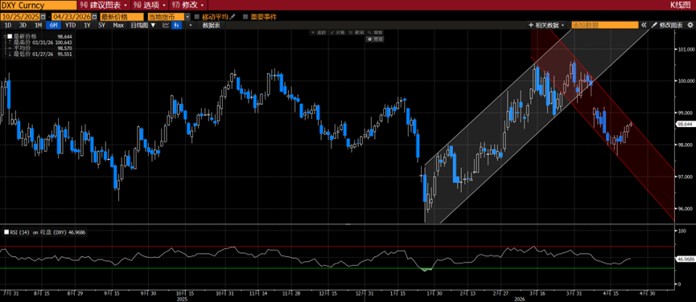The image size is (696, 302).
Task: Select the 5Y range tab
Action: pyautogui.click(x=102, y=25)
